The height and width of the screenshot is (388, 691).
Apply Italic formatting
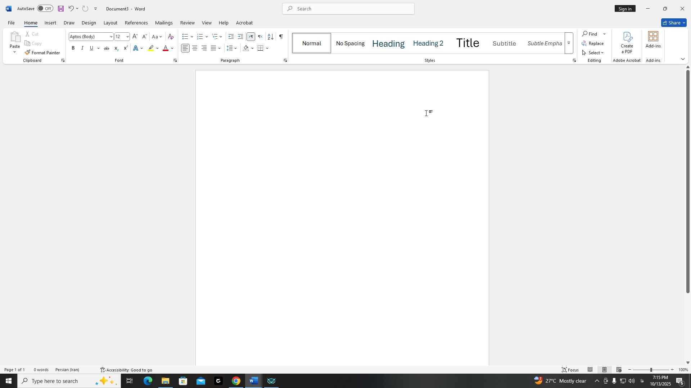click(82, 48)
